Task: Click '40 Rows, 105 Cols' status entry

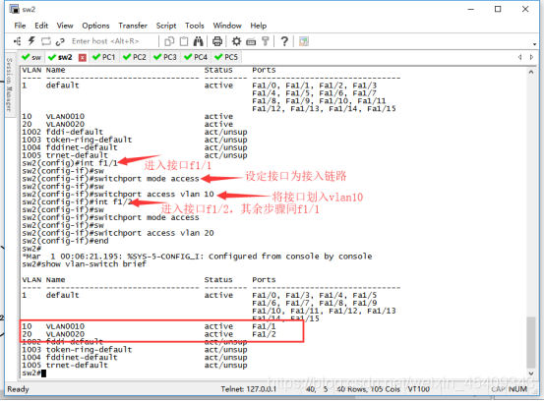Action: [368, 389]
